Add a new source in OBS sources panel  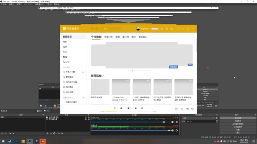(47, 133)
